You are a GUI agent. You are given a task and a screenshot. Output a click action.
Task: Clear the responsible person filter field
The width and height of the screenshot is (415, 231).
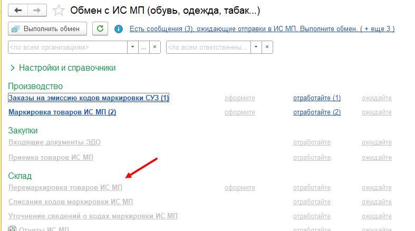[267, 47]
